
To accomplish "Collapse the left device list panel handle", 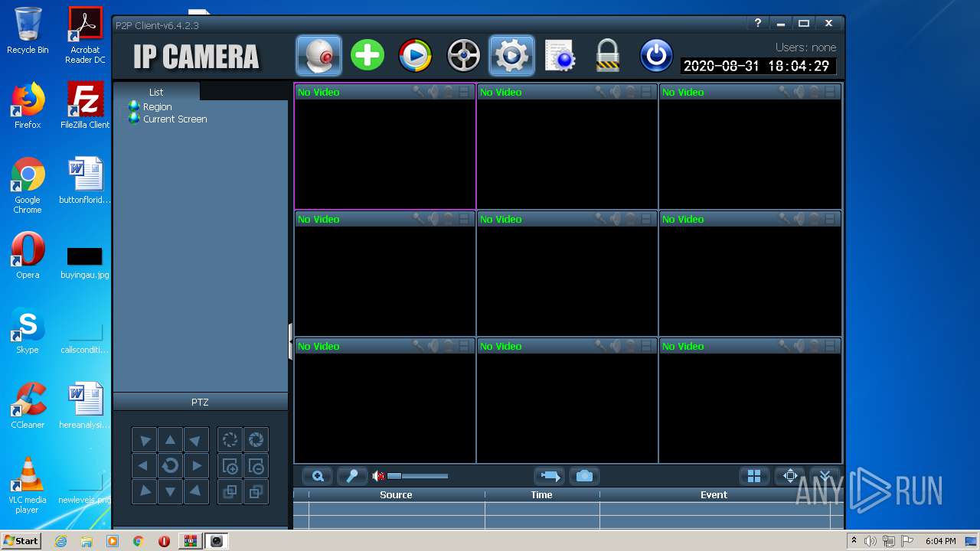I will pyautogui.click(x=291, y=341).
